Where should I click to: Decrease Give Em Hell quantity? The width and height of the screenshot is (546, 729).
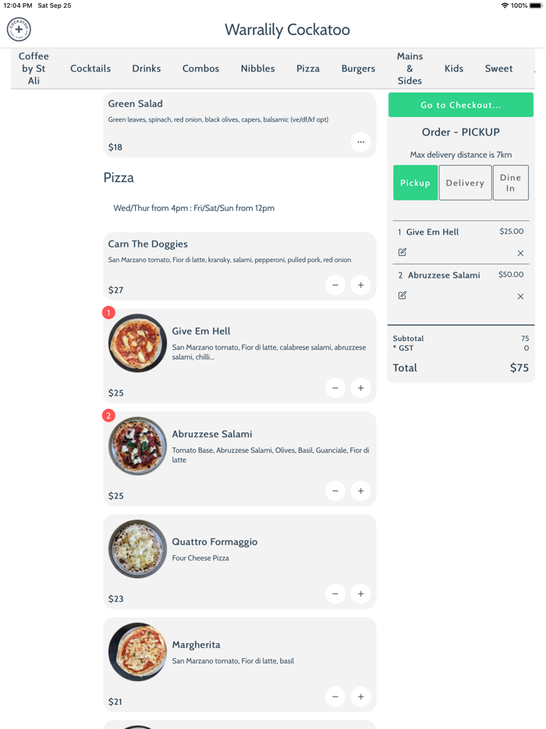pyautogui.click(x=335, y=388)
